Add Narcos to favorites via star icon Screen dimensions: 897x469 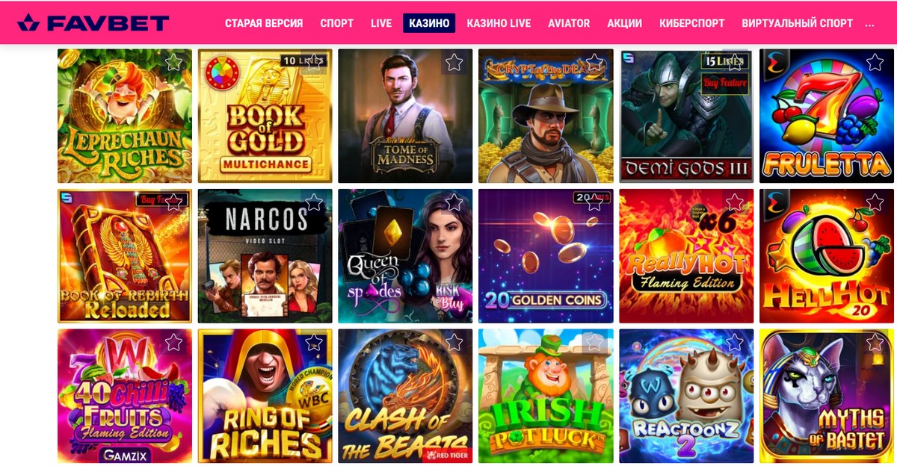(314, 202)
